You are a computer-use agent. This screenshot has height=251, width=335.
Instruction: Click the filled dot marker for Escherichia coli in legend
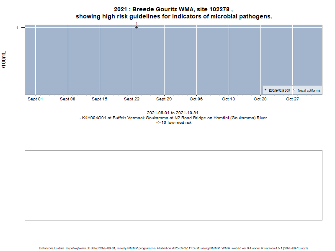click(x=265, y=90)
